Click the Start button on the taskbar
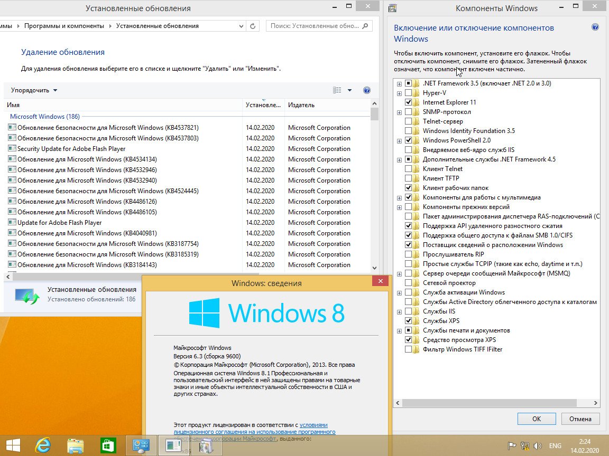The height and width of the screenshot is (456, 609). pos(13,446)
